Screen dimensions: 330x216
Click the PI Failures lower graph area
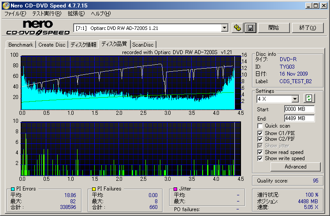131,149
